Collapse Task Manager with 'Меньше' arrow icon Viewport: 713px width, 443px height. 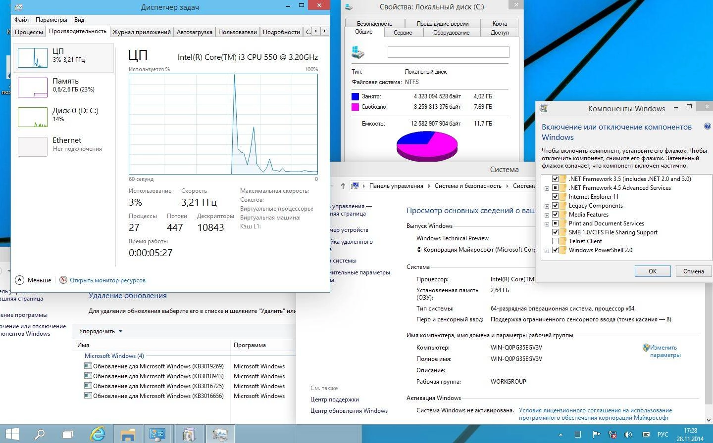tap(19, 280)
